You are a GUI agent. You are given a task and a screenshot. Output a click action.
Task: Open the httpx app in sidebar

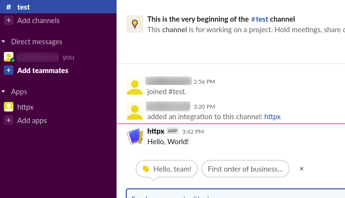click(x=25, y=107)
